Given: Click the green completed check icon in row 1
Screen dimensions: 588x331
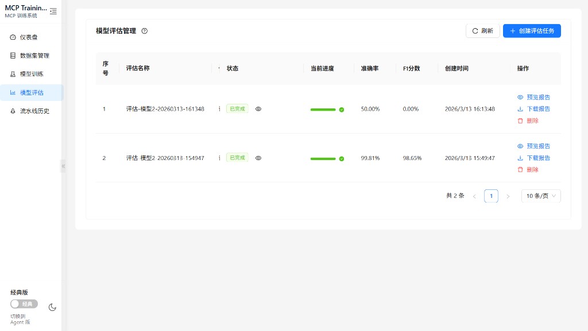Looking at the screenshot, I should click(x=342, y=110).
